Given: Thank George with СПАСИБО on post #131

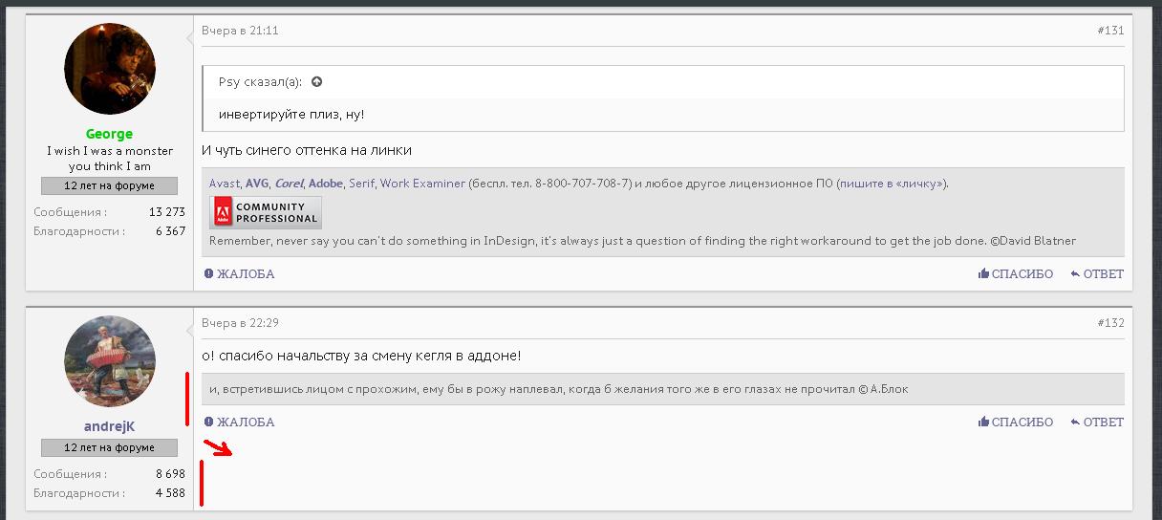Looking at the screenshot, I should click(1016, 274).
